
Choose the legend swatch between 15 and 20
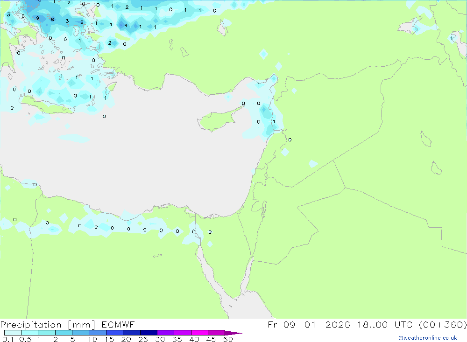tap(115, 333)
